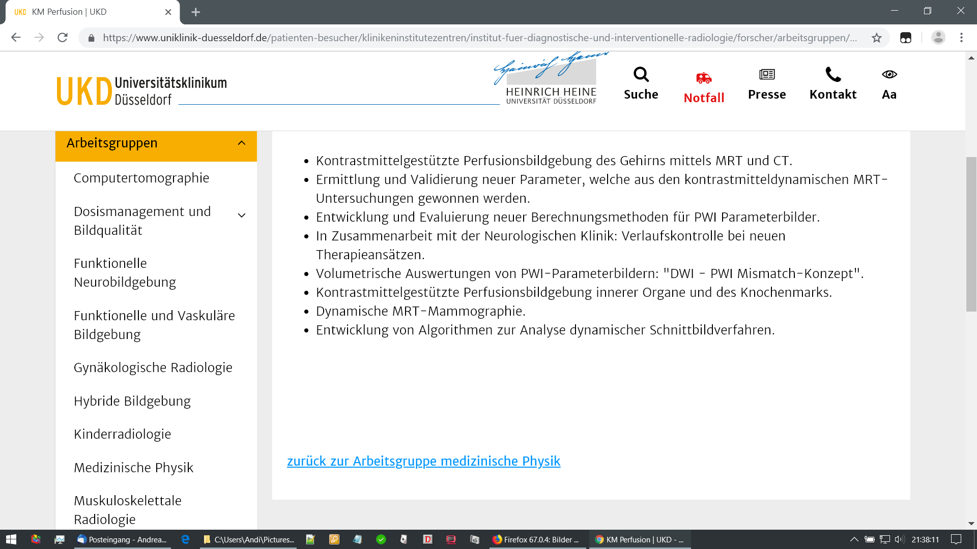Open Medizinische Physik menu item
The height and width of the screenshot is (549, 977).
click(133, 467)
